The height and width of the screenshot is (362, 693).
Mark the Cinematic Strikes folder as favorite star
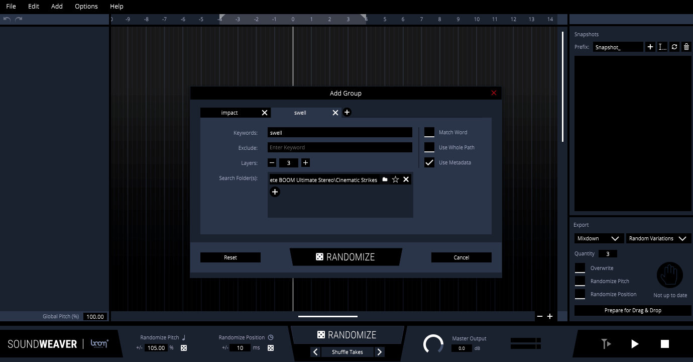395,179
